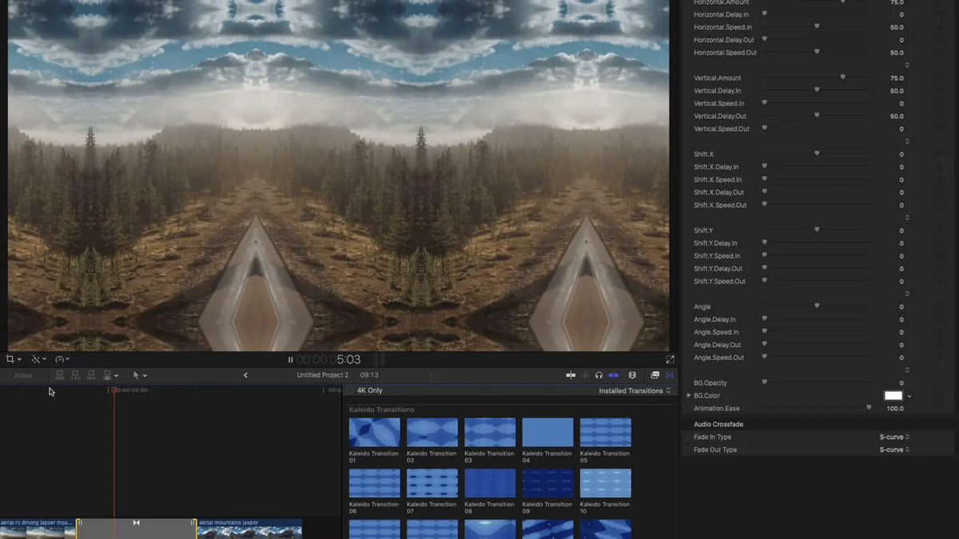
Task: Toggle full-screen viewer arrows icon
Action: 670,359
